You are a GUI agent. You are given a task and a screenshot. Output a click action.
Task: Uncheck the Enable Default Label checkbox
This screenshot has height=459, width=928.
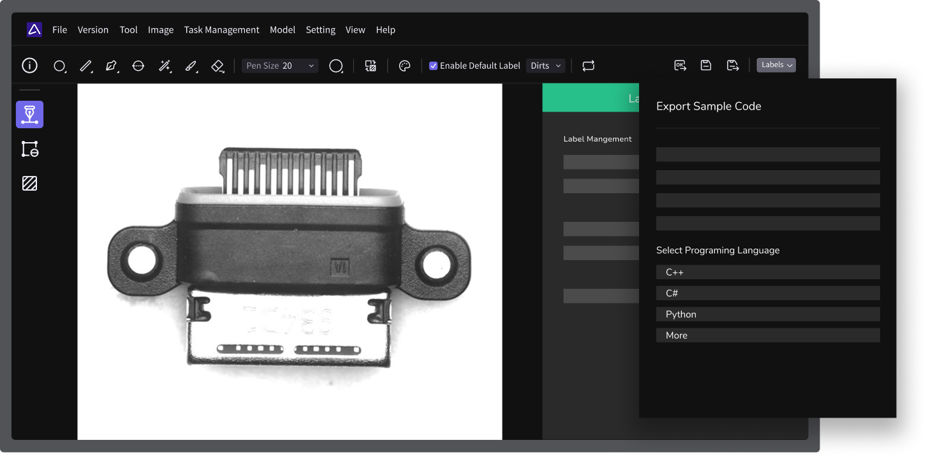click(433, 66)
